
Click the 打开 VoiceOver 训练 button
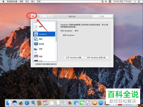click(x=74, y=57)
